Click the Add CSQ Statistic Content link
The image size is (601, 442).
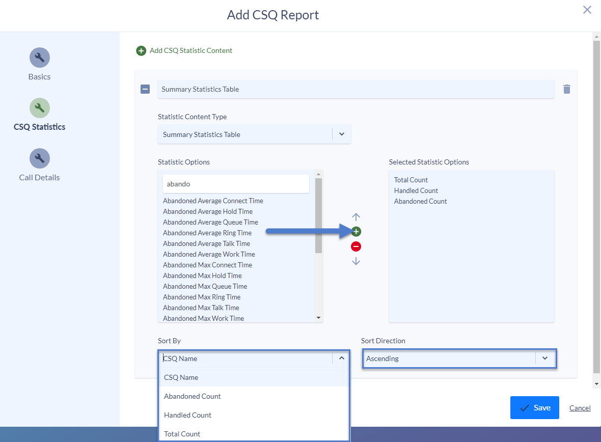point(191,50)
